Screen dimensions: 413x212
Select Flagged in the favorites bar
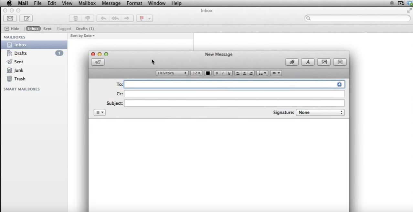64,29
